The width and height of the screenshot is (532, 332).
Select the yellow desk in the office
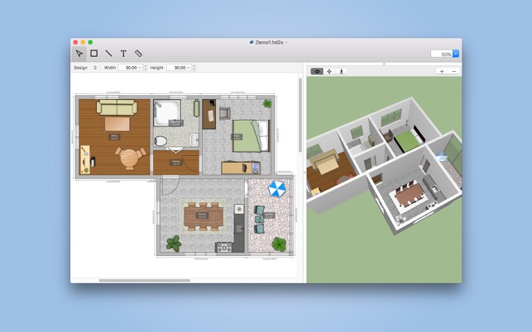pos(85,159)
